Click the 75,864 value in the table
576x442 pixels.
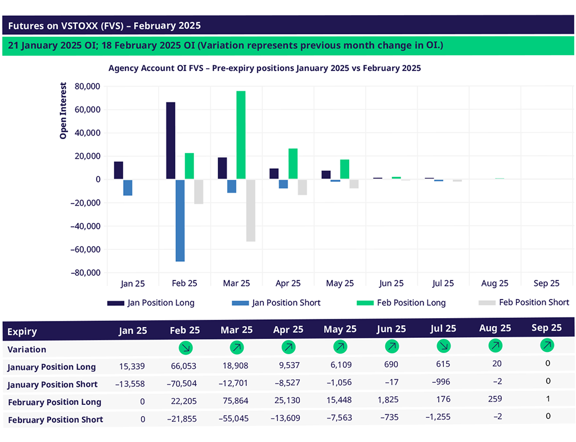[x=236, y=401]
